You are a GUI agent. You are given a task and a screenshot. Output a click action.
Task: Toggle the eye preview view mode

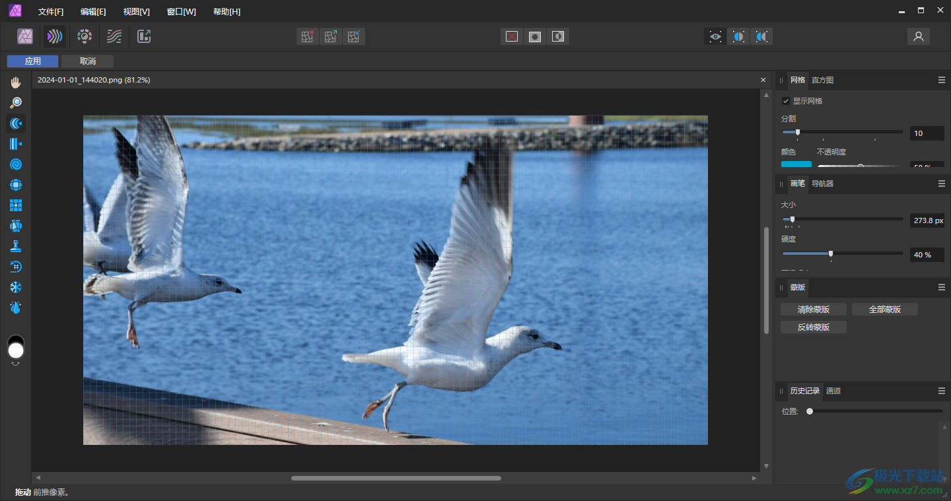715,37
